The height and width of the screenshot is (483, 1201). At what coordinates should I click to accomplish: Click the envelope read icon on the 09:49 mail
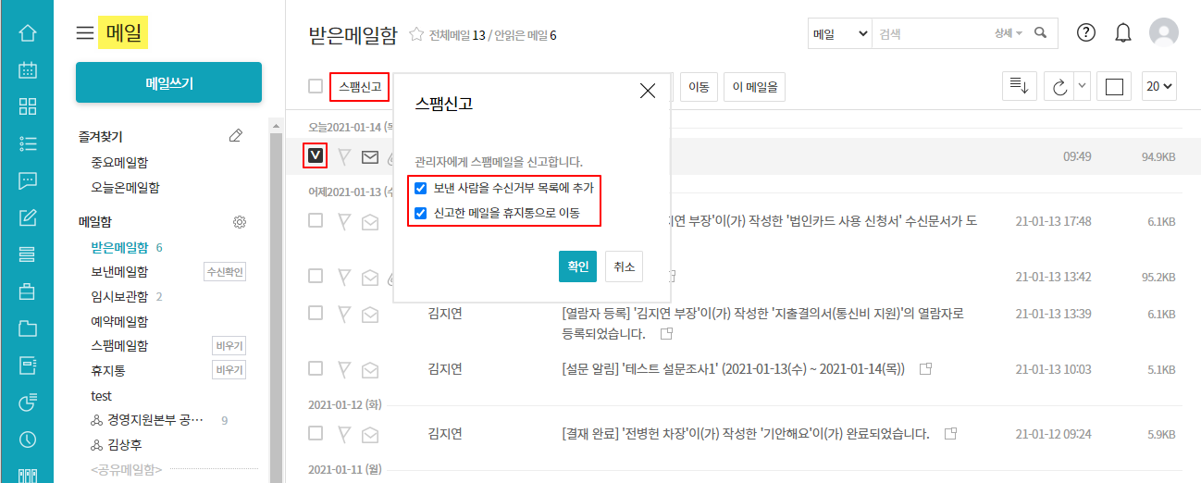coord(370,157)
